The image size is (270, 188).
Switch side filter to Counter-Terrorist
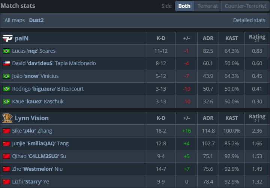(245, 6)
